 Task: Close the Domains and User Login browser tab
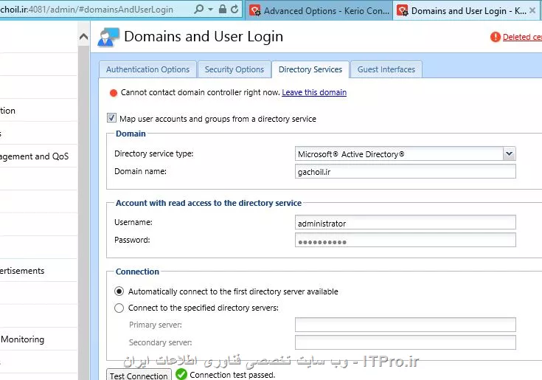pyautogui.click(x=532, y=10)
